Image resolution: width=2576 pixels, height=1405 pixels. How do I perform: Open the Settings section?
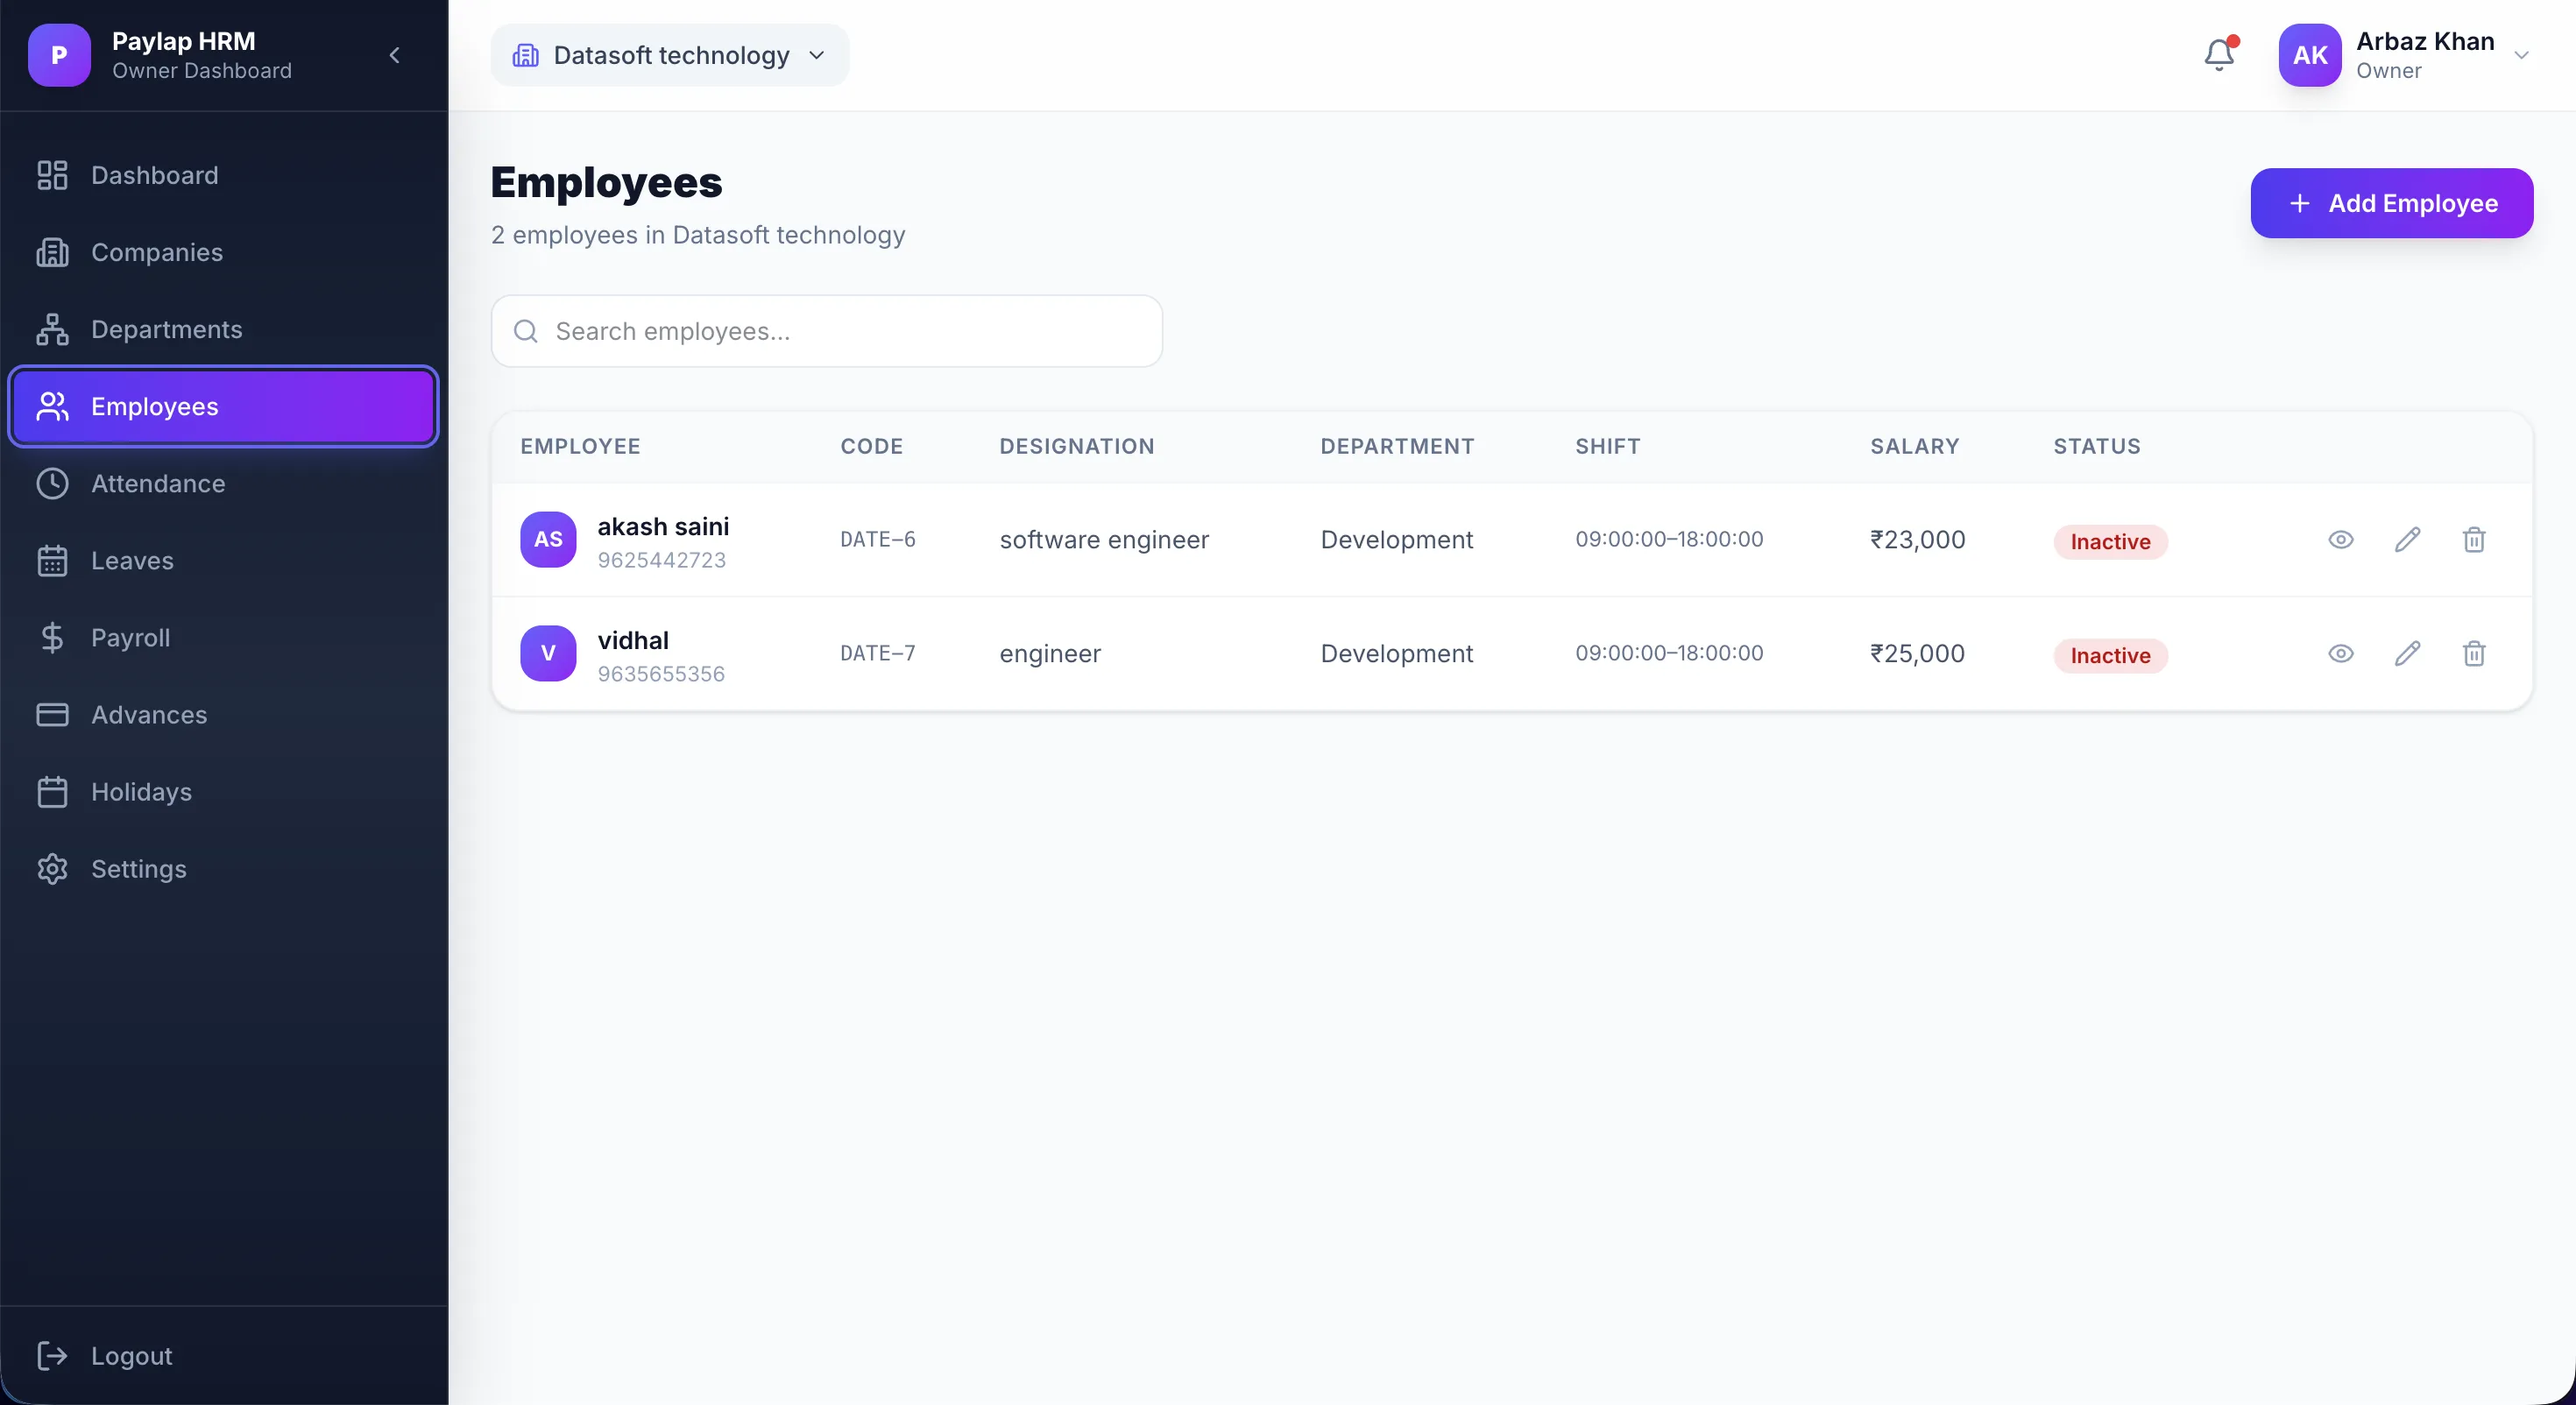pos(140,869)
